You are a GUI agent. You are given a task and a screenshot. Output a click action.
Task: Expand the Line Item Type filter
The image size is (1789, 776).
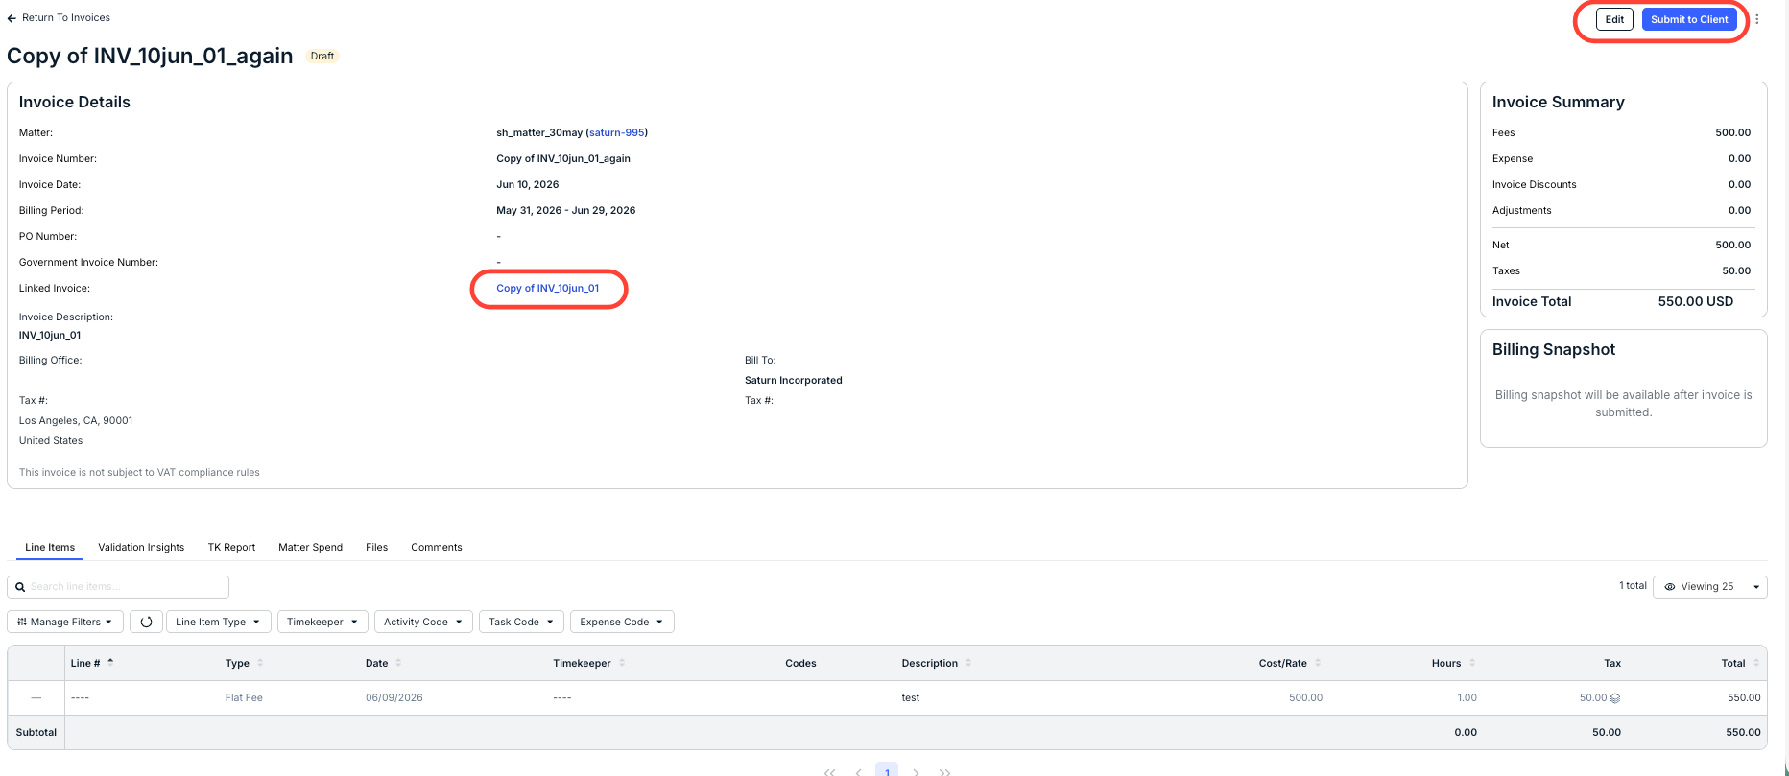219,622
